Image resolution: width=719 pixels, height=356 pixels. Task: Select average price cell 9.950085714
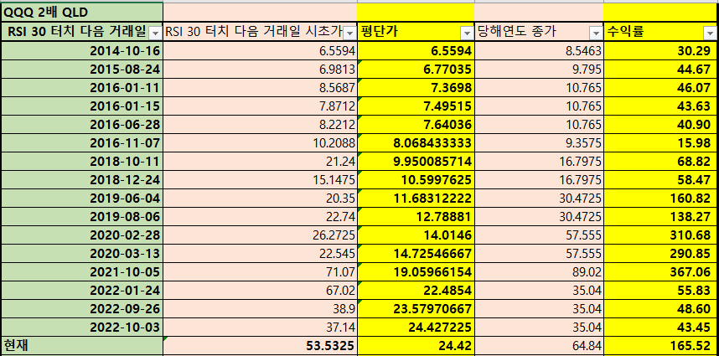416,162
